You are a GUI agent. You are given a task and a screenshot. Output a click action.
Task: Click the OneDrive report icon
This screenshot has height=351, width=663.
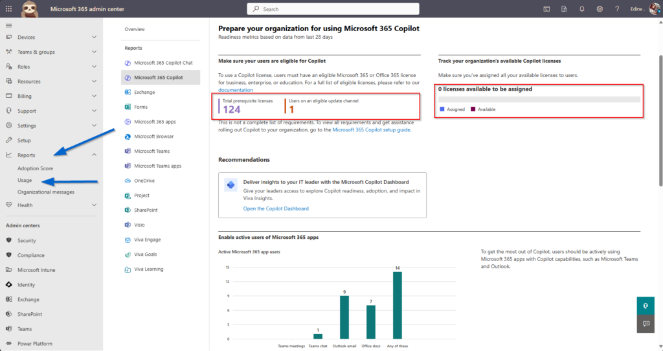pyautogui.click(x=128, y=181)
